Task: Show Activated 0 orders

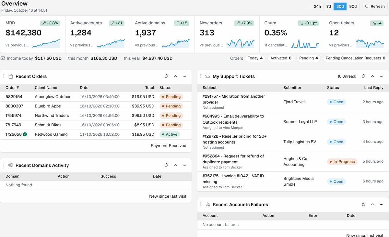Action: (x=281, y=58)
